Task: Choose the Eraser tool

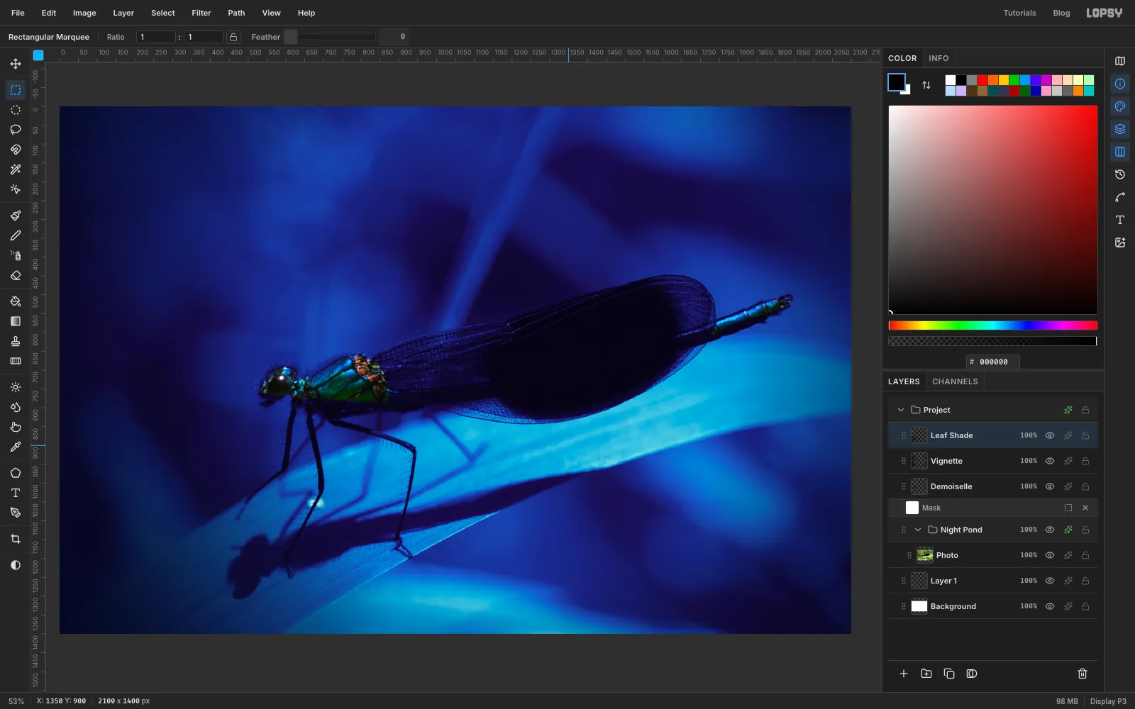Action: coord(16,275)
